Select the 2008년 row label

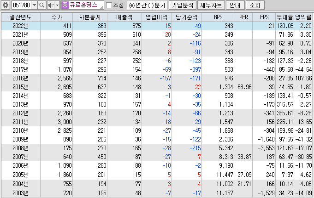coord(21,148)
